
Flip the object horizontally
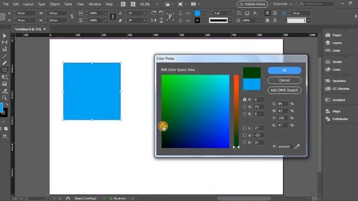pyautogui.click(x=154, y=21)
